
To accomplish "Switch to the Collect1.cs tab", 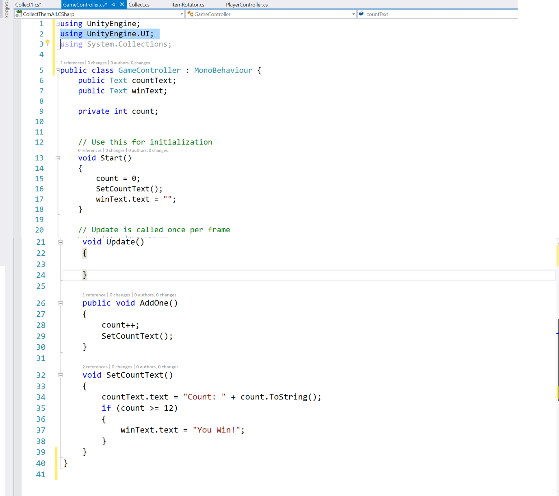I will (28, 5).
